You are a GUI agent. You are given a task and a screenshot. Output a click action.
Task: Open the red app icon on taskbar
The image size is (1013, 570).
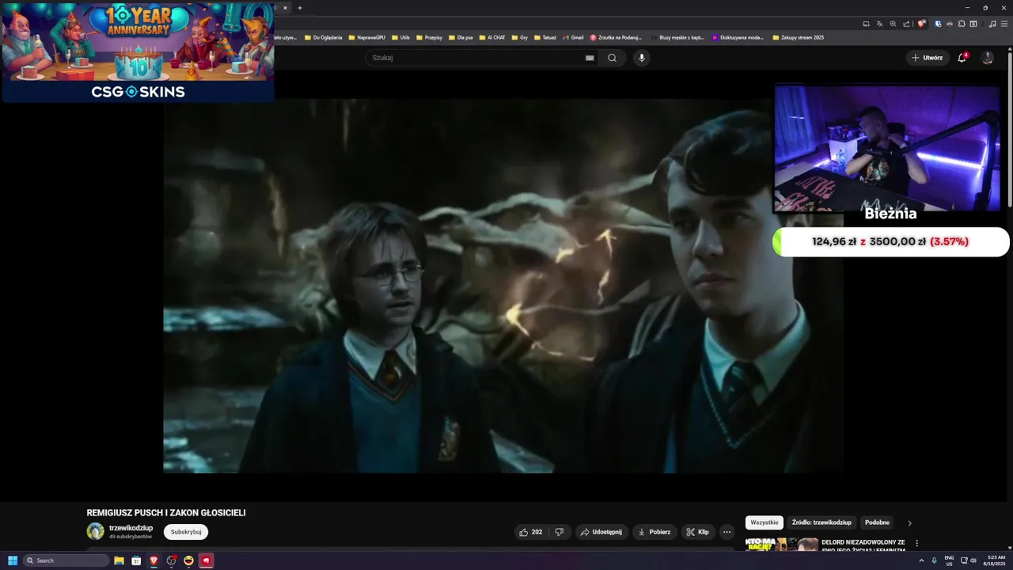206,560
